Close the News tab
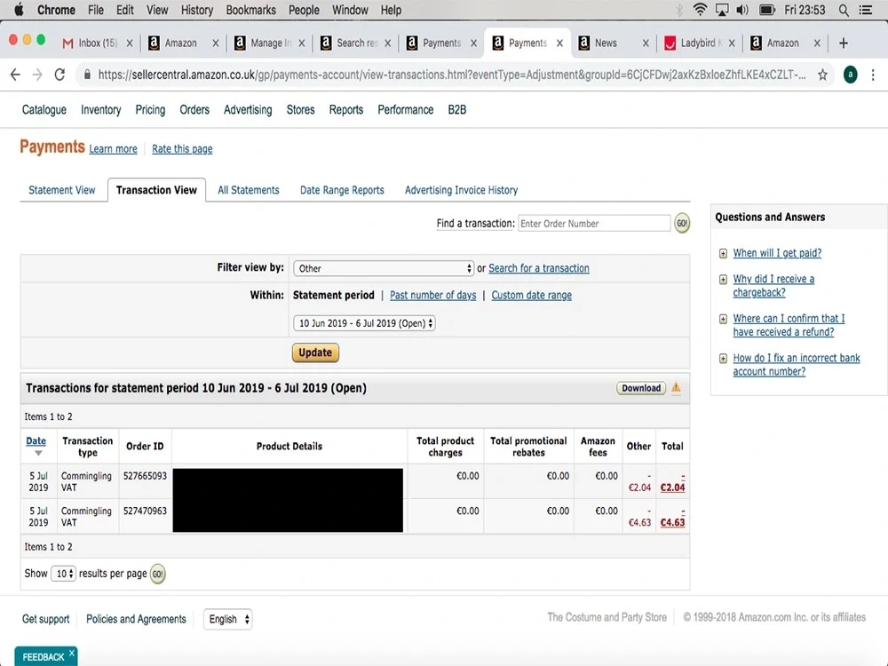888x666 pixels. click(x=646, y=43)
